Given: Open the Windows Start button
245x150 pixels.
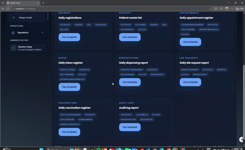Looking at the screenshot, I should 41,149.
